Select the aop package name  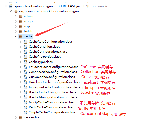pyautogui.click(x=27, y=27)
